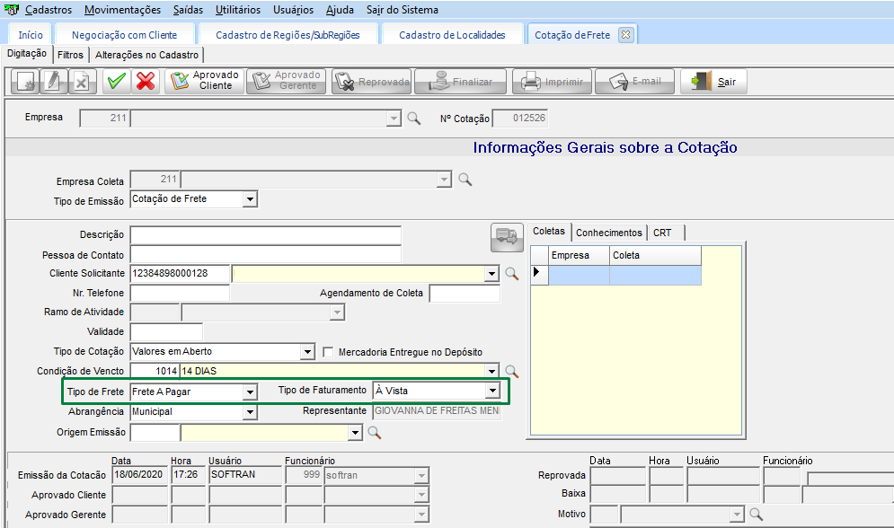Switch to the Conhecimentos tab
The height and width of the screenshot is (528, 894).
609,233
